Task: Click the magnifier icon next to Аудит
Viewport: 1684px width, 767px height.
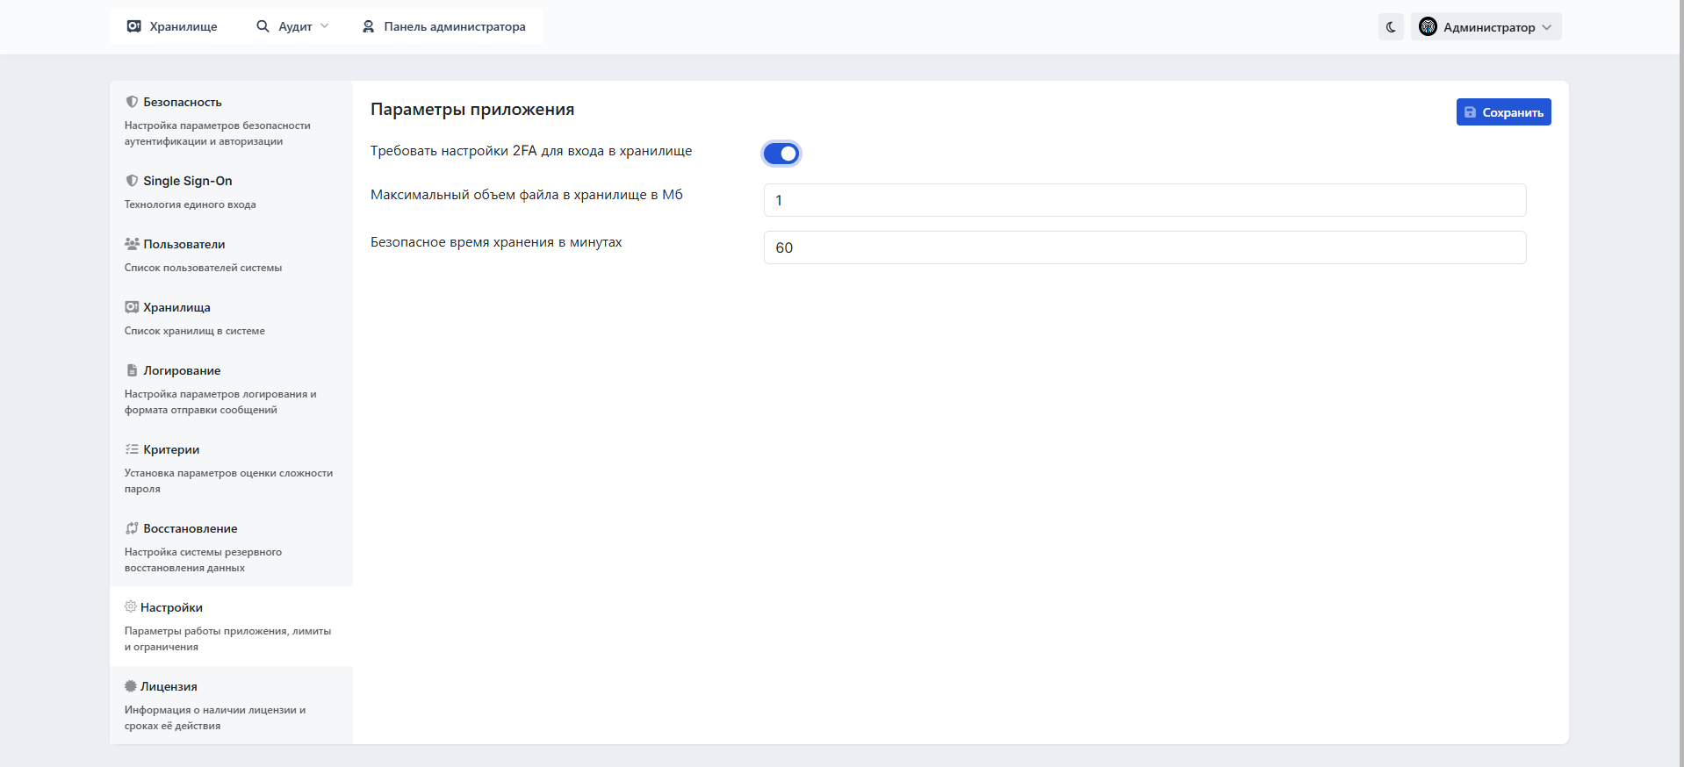Action: pos(263,26)
